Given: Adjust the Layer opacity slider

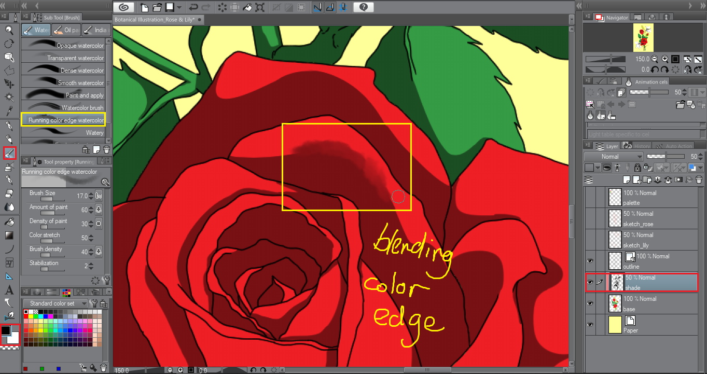Looking at the screenshot, I should coord(666,156).
